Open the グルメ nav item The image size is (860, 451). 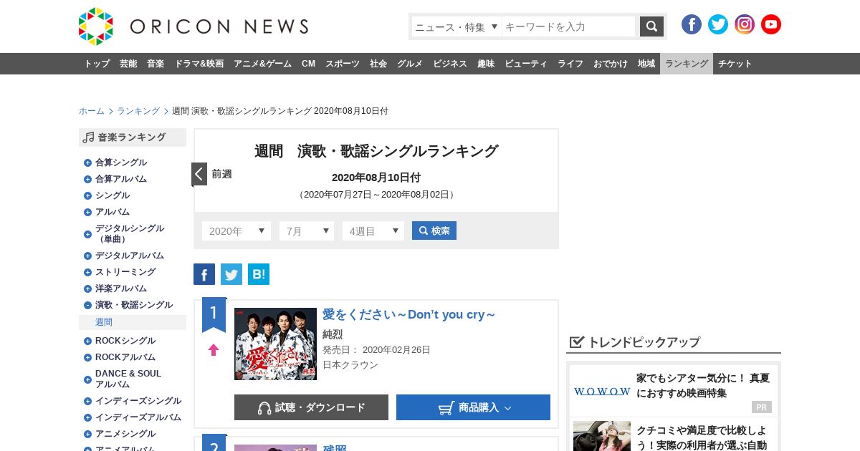pyautogui.click(x=410, y=64)
